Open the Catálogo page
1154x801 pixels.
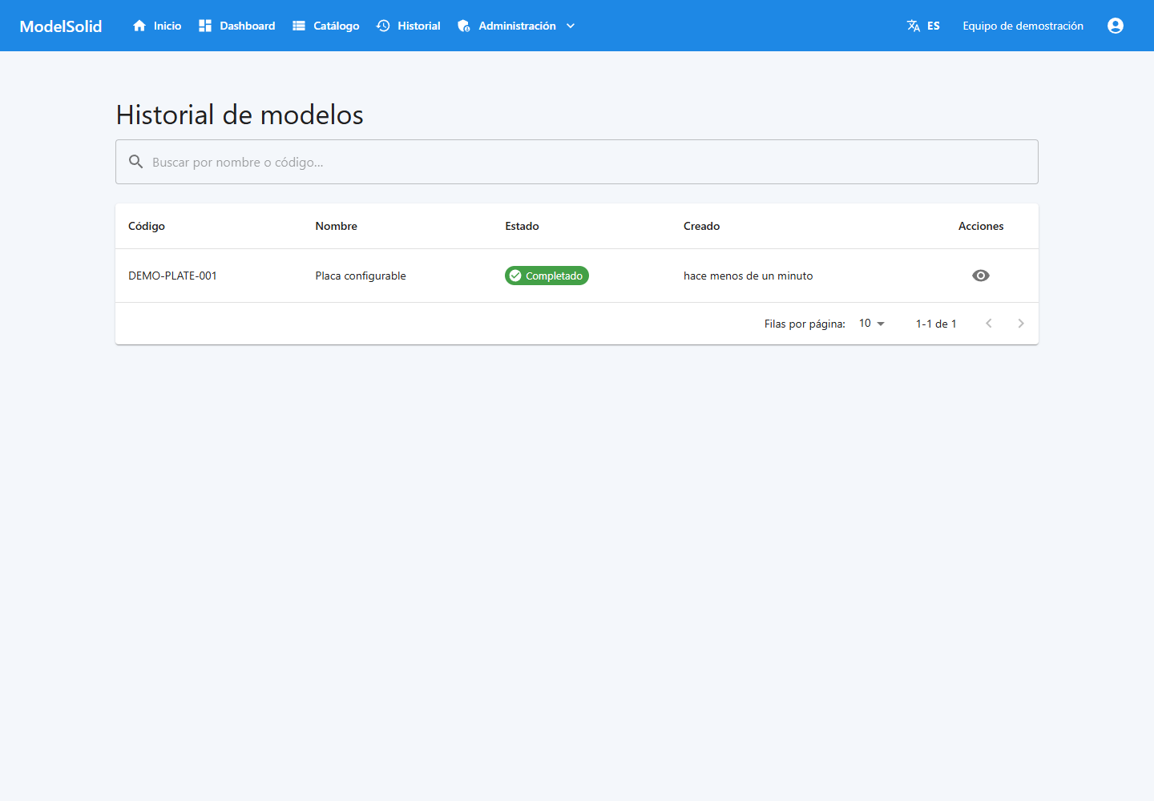[325, 26]
